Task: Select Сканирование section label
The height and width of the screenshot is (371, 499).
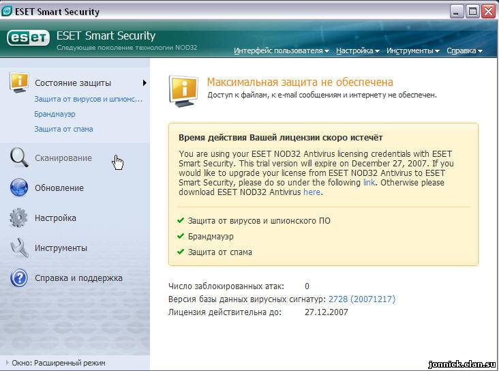Action: 63,158
